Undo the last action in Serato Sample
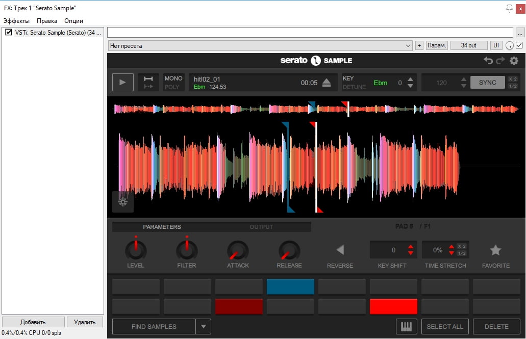Viewport: 526px width, 339px height. 488,60
